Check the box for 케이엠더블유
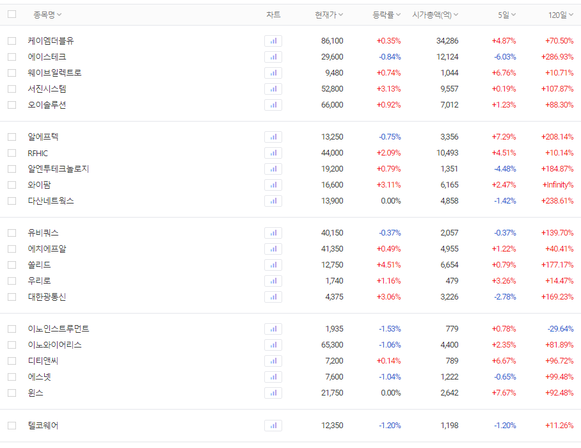The width and height of the screenshot is (581, 448). point(12,41)
